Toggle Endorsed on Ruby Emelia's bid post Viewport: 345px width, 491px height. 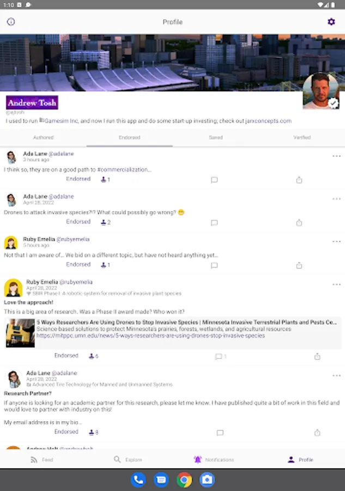tap(78, 264)
